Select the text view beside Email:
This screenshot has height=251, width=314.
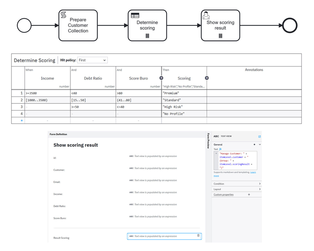(153, 180)
